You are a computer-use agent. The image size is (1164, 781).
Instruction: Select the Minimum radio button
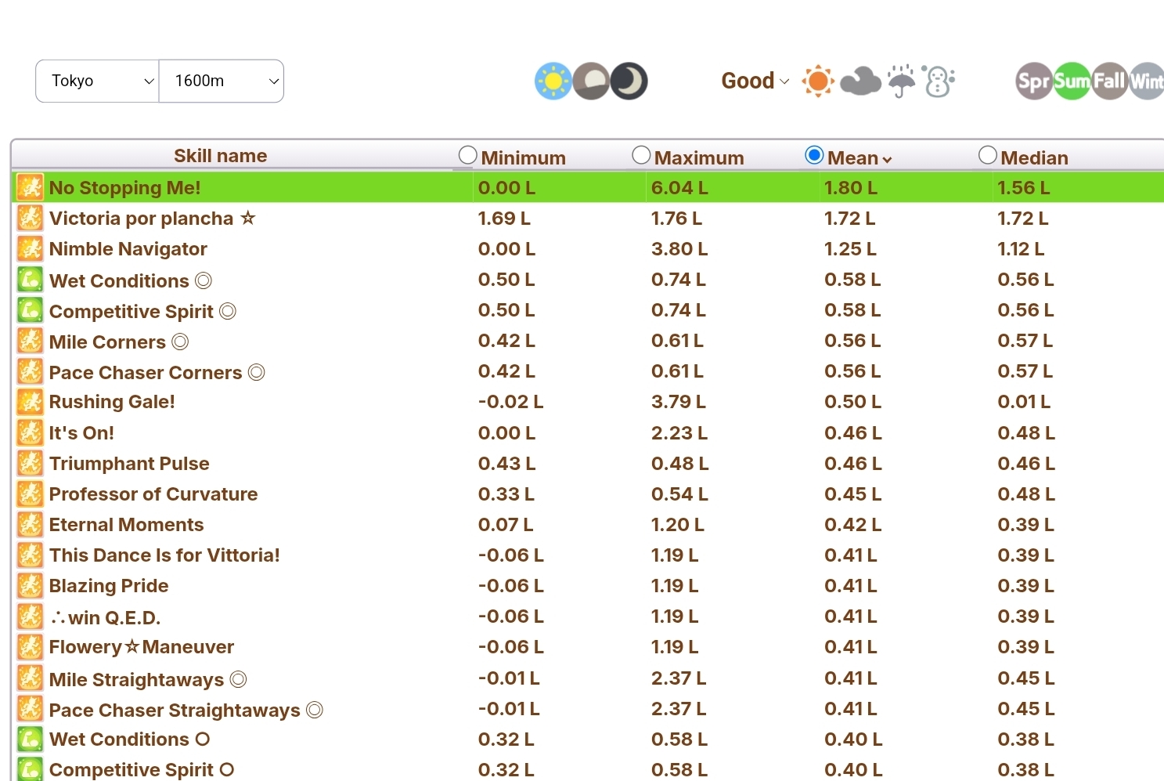point(468,155)
